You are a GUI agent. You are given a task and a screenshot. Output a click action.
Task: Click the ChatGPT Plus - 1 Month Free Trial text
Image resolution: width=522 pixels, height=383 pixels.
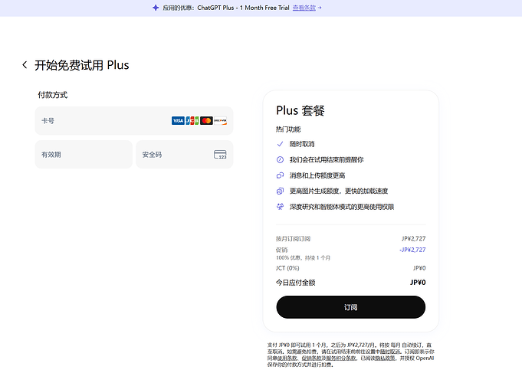(x=243, y=8)
